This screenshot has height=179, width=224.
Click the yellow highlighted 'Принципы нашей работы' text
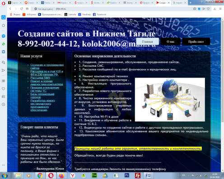(138, 148)
